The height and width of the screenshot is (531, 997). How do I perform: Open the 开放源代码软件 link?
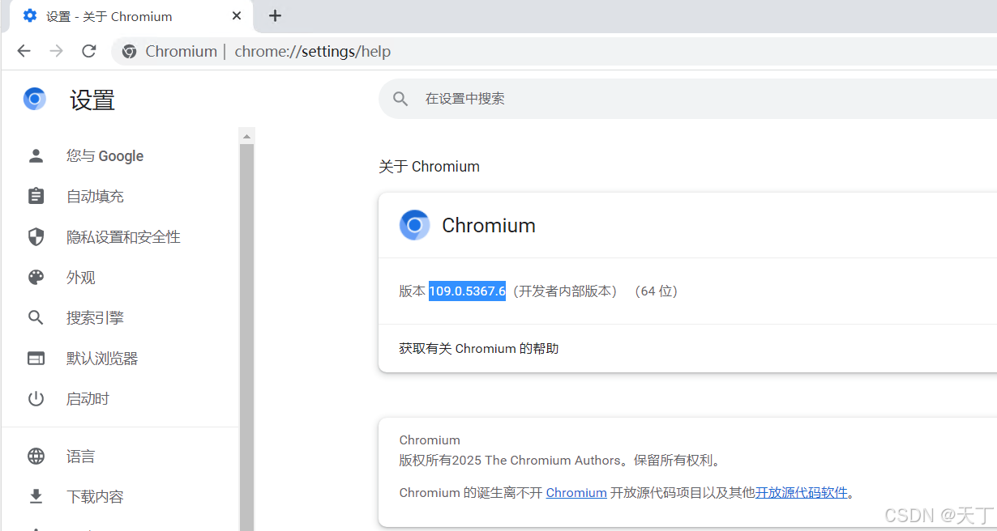coord(802,492)
